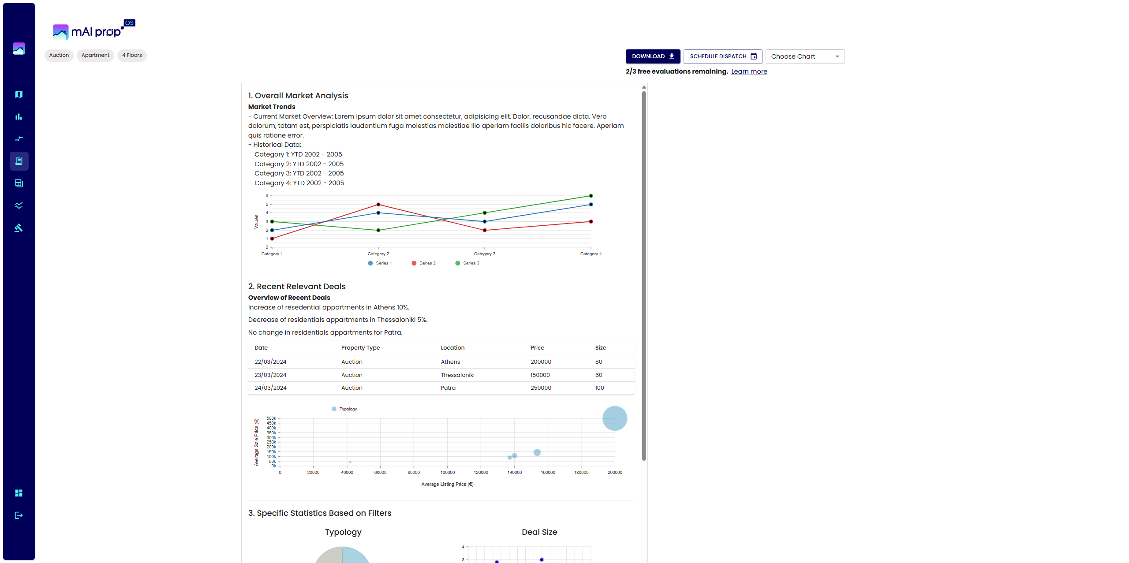Click the Series 2 point at Category 2

(378, 205)
